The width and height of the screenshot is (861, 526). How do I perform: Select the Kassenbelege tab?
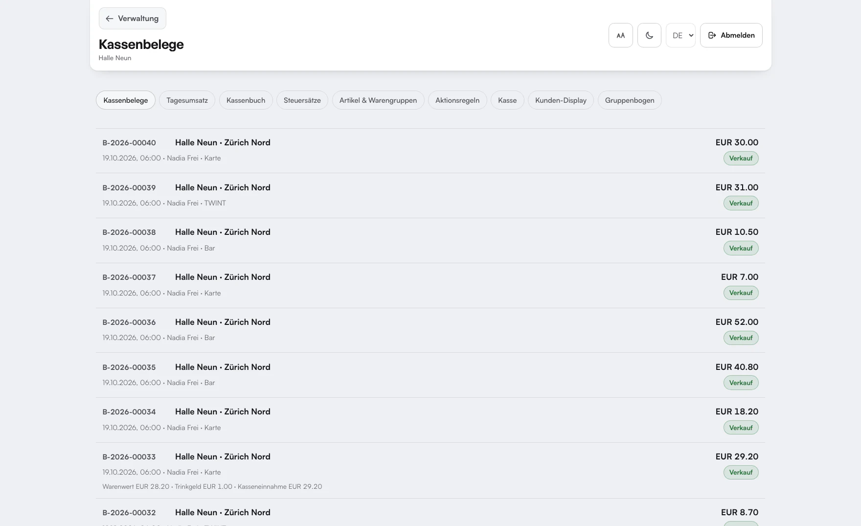[126, 100]
